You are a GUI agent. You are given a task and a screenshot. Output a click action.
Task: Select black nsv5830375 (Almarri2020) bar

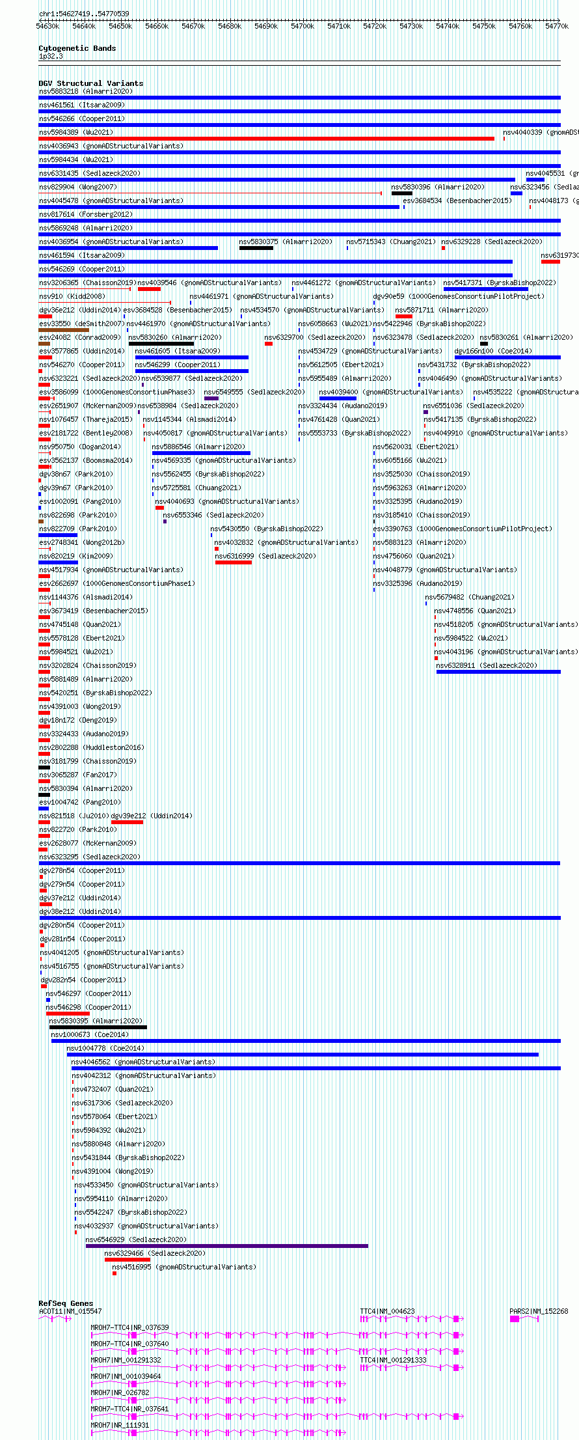pyautogui.click(x=256, y=248)
